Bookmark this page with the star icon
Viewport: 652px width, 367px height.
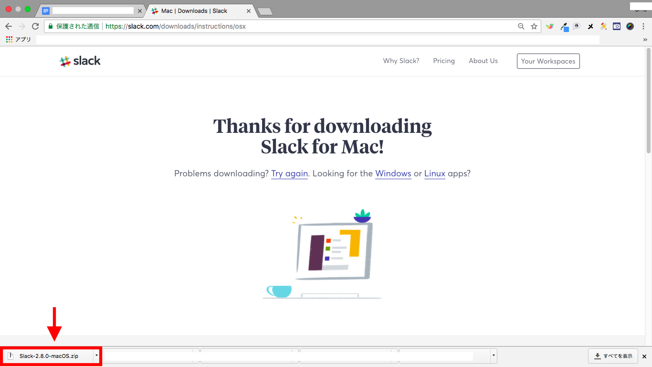tap(534, 26)
